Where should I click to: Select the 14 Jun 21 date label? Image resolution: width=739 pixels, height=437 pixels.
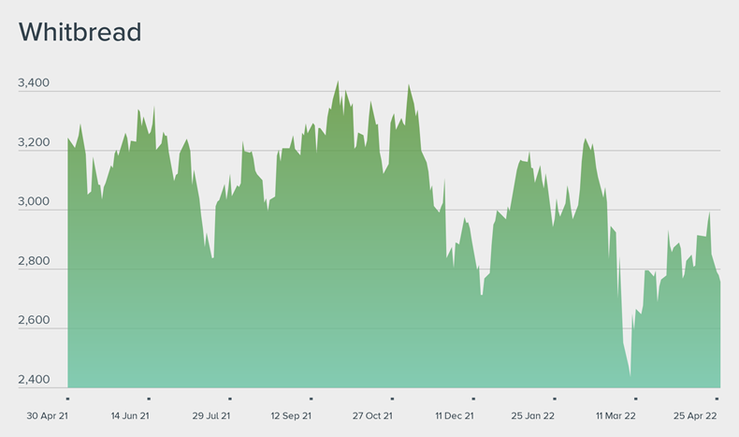click(x=130, y=415)
